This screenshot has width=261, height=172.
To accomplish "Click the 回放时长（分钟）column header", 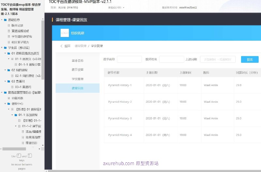I will [247, 73].
